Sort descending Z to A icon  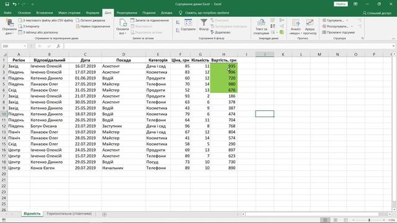point(178,30)
